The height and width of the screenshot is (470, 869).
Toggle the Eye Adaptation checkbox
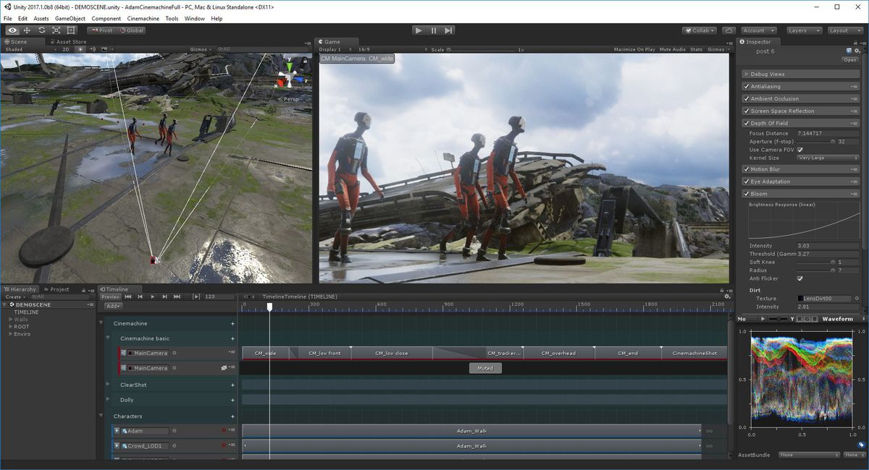coord(747,181)
